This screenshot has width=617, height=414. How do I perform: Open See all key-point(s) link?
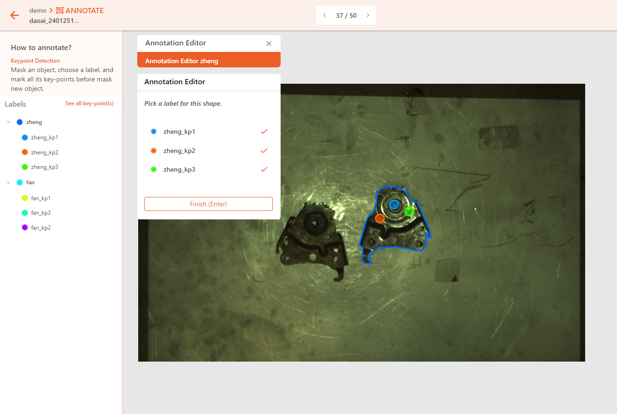pos(89,103)
